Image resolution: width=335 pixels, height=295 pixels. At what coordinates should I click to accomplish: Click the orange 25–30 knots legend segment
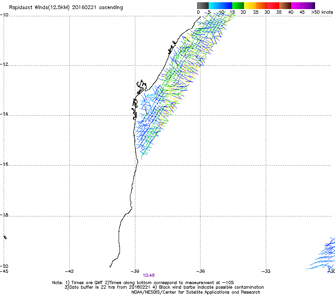(x=262, y=5)
